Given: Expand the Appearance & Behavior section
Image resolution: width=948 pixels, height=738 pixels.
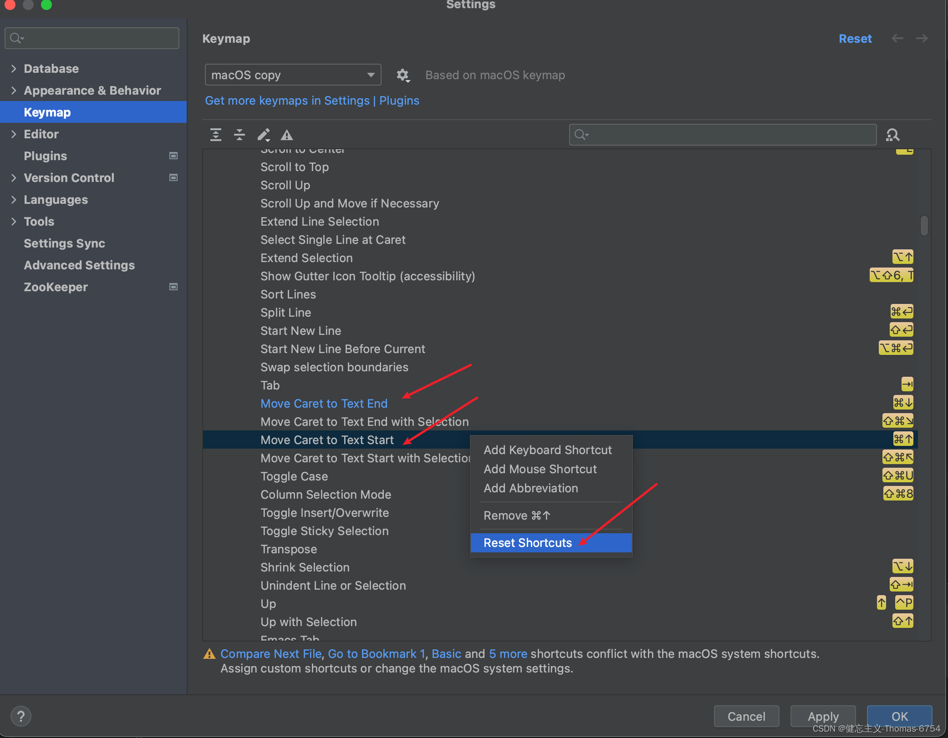Looking at the screenshot, I should [x=14, y=91].
